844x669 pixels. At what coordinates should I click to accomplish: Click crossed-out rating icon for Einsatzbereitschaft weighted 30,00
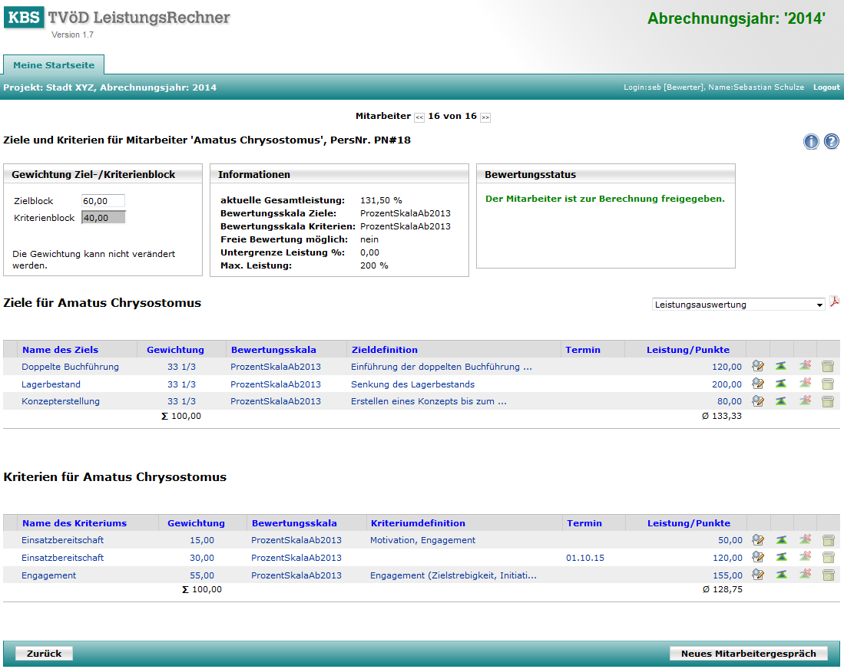[806, 556]
